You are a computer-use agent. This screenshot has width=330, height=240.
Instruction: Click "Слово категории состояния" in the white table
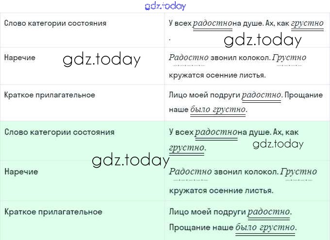(x=55, y=23)
